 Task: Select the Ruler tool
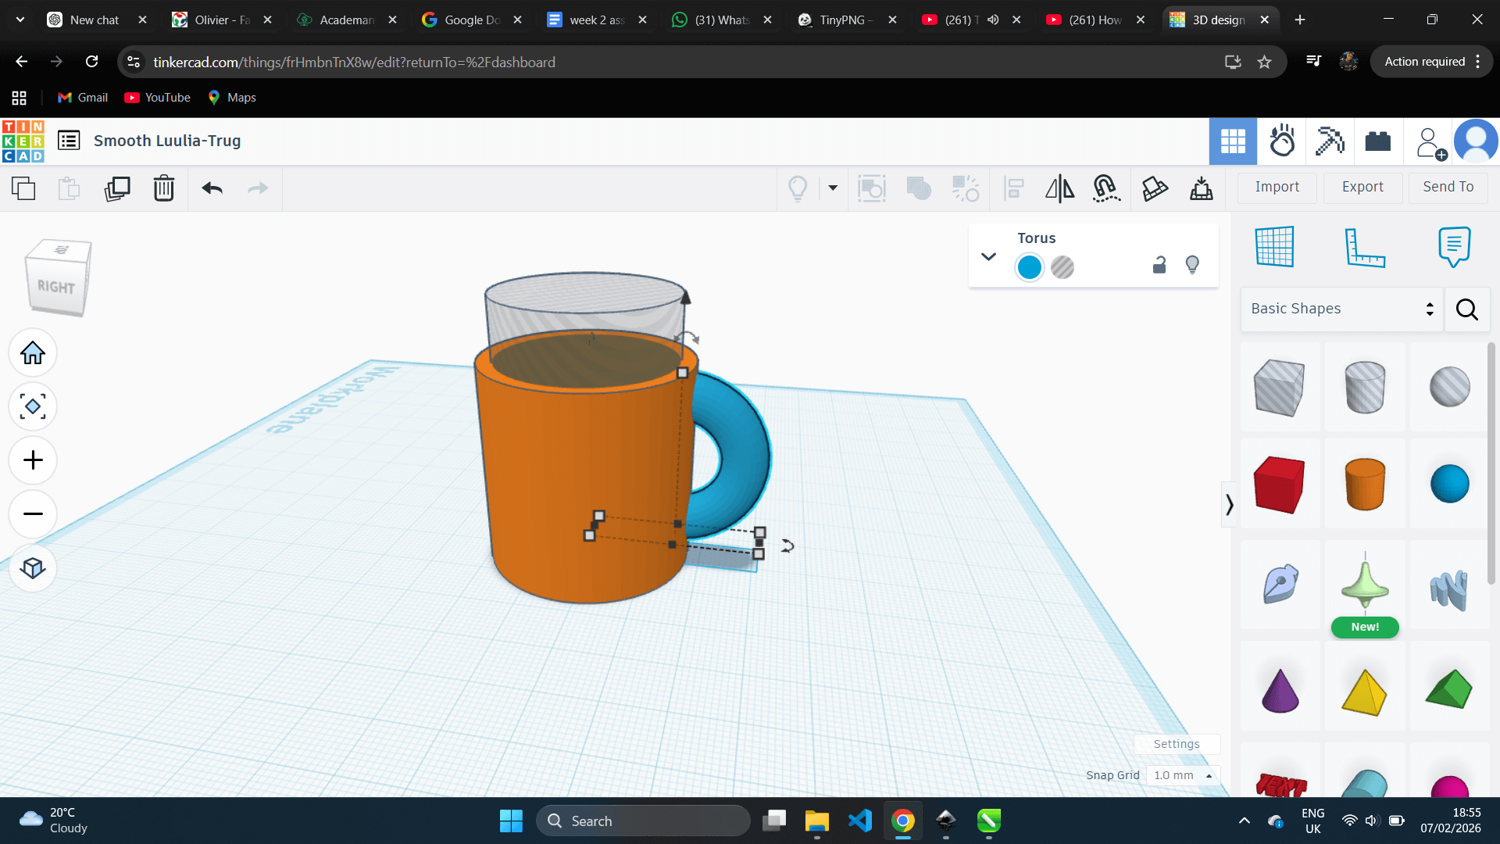(x=1364, y=248)
